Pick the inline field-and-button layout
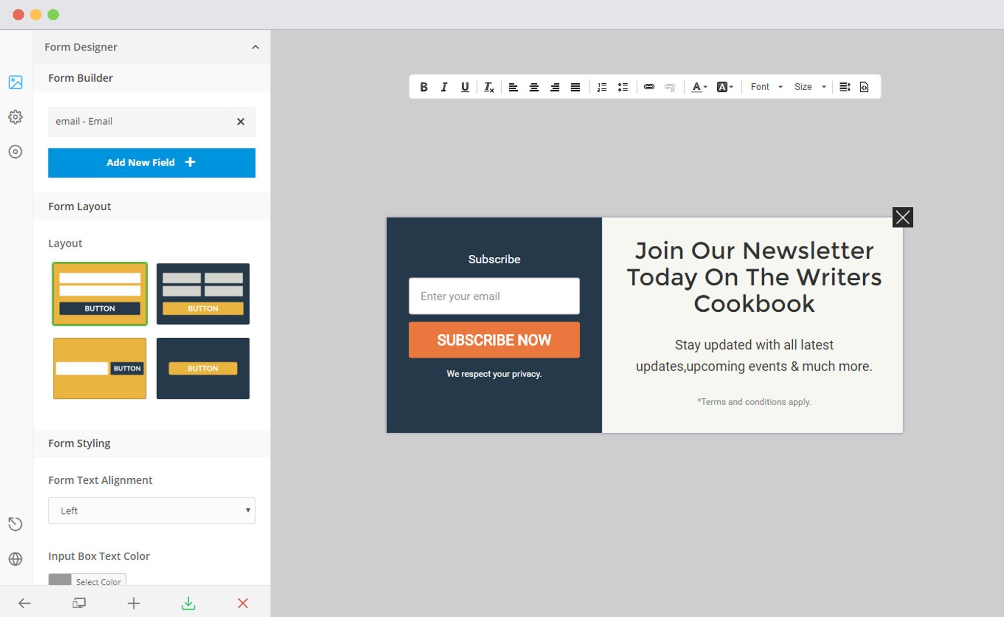The width and height of the screenshot is (1004, 617). coord(100,368)
